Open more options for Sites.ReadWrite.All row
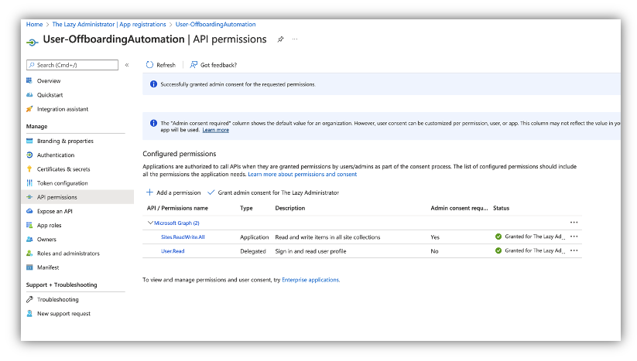 click(574, 237)
